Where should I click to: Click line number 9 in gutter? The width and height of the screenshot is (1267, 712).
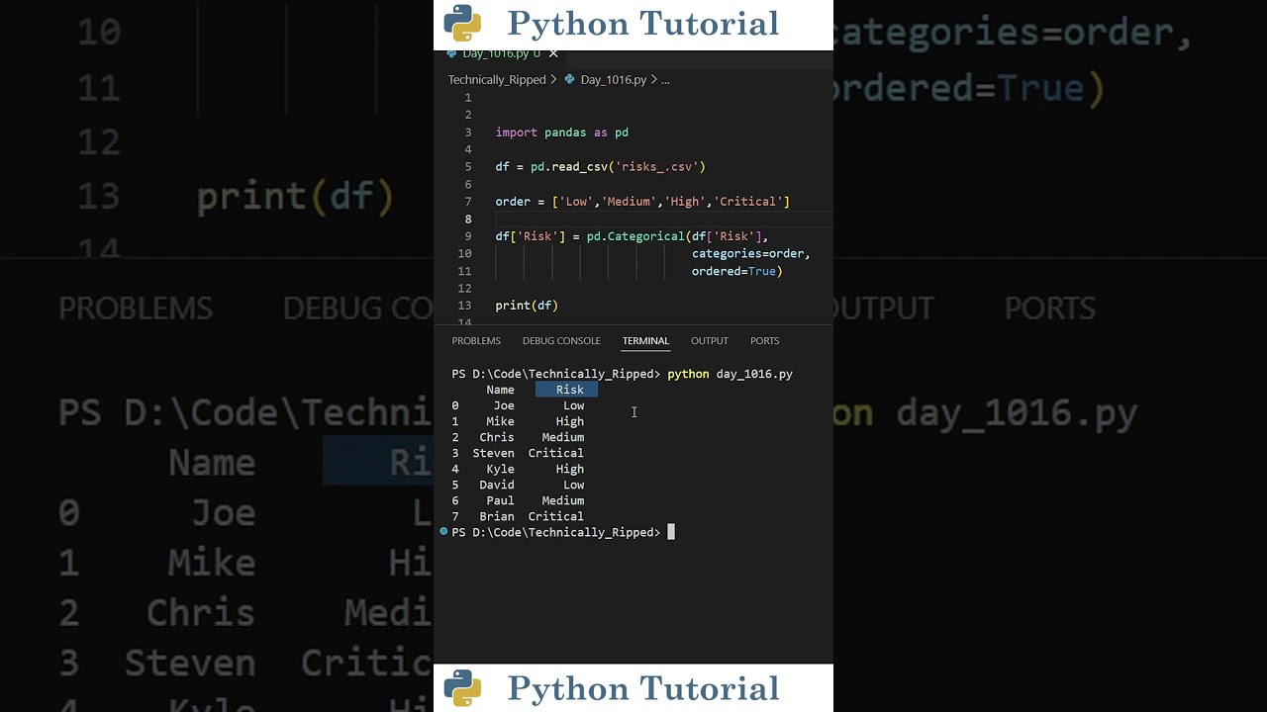point(468,236)
